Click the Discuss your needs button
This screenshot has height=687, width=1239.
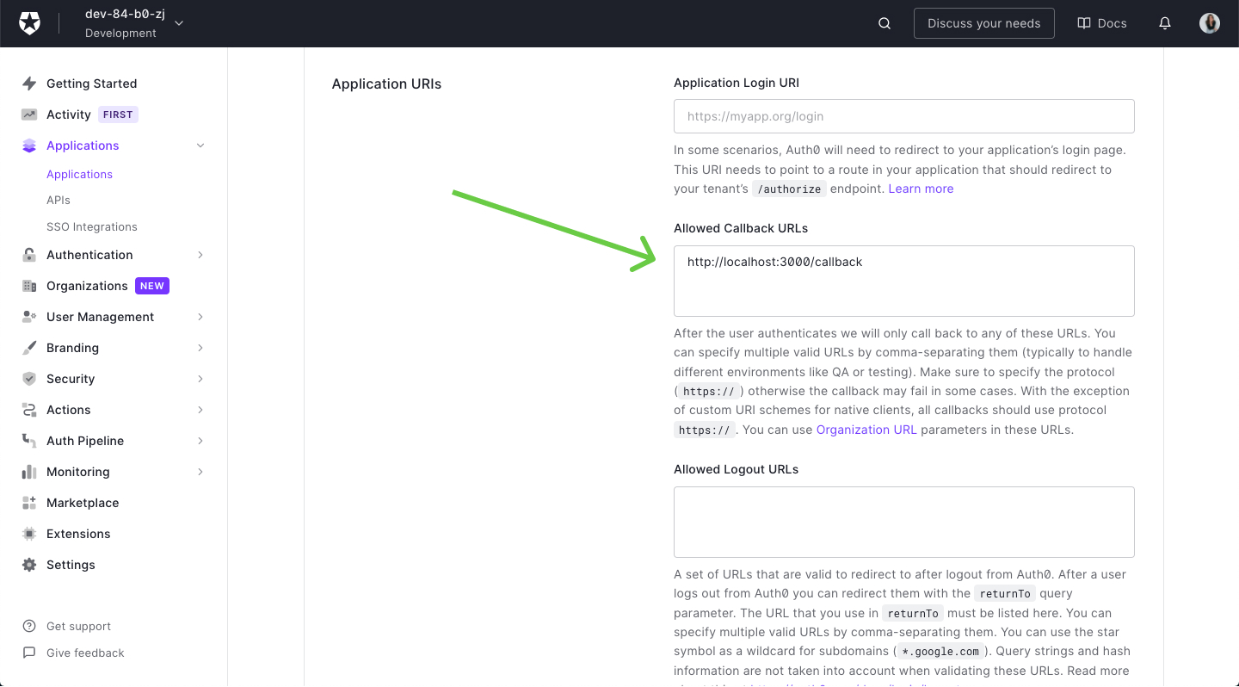coord(983,23)
